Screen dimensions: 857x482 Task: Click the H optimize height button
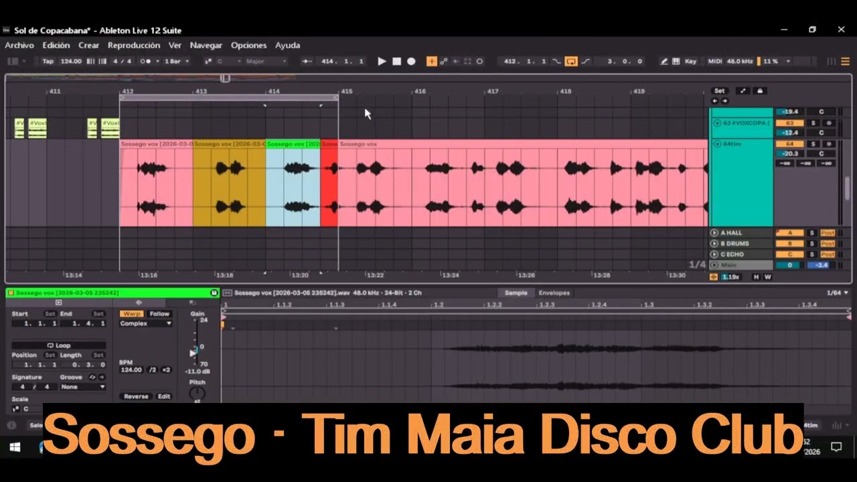point(757,276)
